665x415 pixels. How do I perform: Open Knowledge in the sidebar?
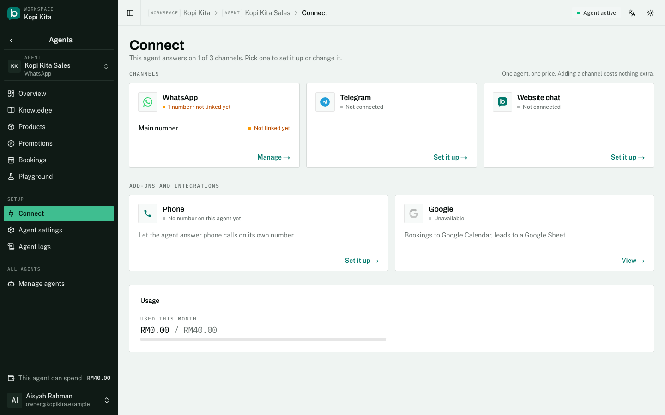59,110
